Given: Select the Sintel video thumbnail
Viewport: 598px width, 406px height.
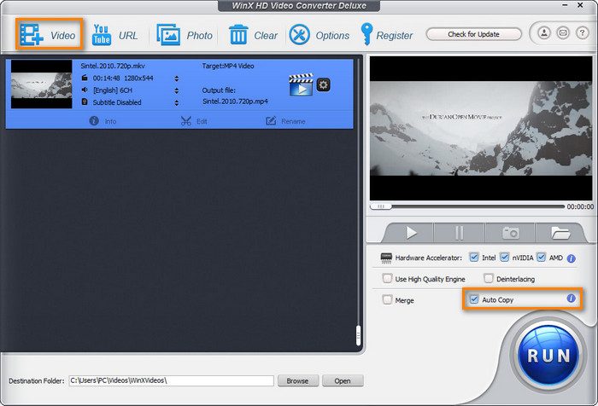Looking at the screenshot, I should [41, 84].
